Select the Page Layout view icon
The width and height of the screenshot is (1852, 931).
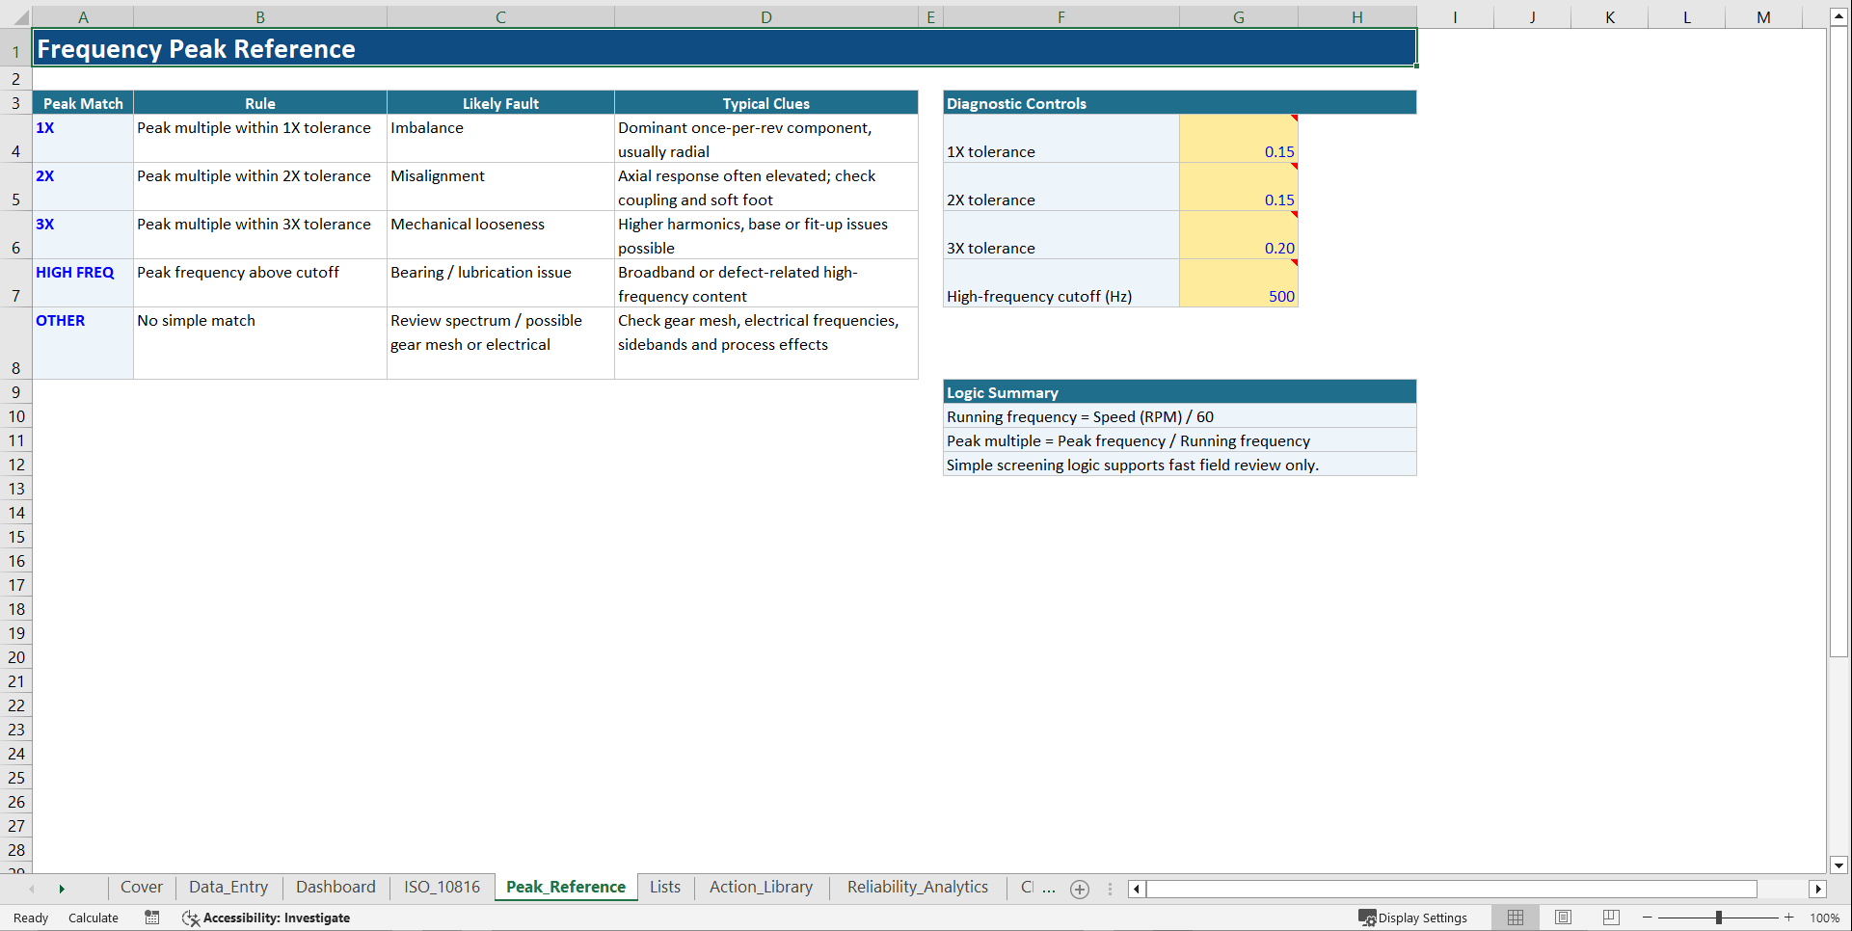pos(1563,918)
